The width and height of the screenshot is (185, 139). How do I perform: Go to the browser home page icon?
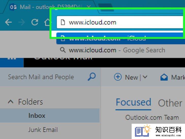pos(48,22)
